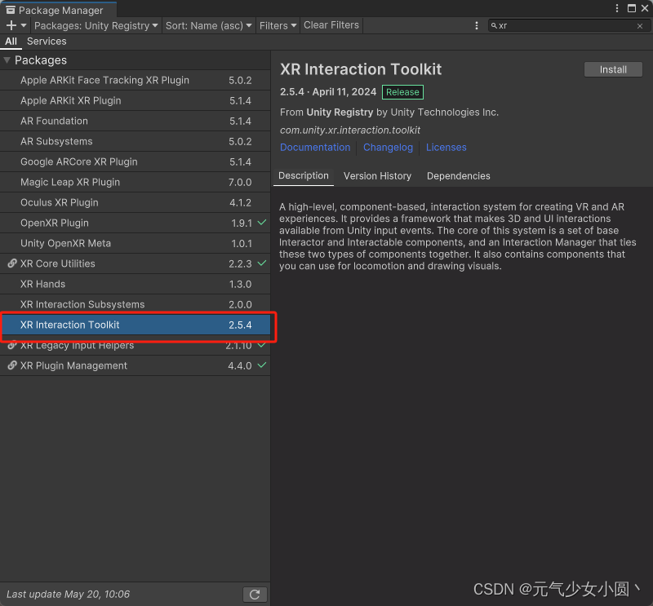Open the add package dropdown arrow

[x=24, y=25]
